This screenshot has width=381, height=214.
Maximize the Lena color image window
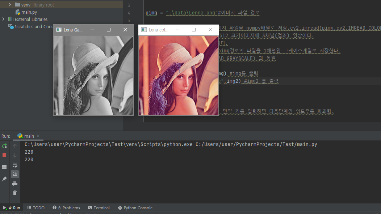coord(194,30)
